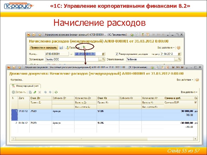Viewport: 207px width, 155px height.
Task: Select the reversal date field 01.04.2012
Action: (x=169, y=54)
